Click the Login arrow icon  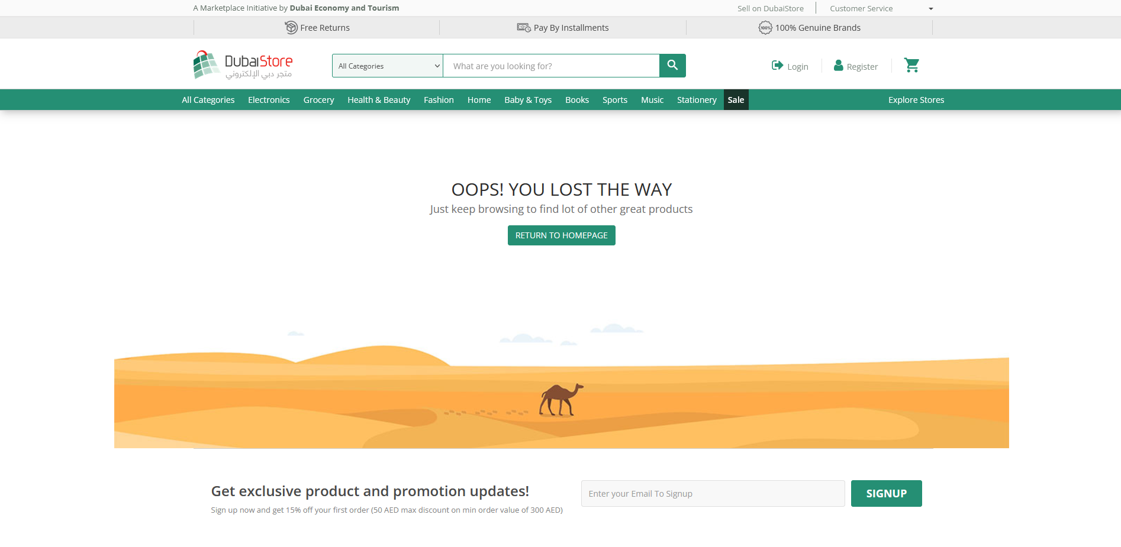point(777,66)
